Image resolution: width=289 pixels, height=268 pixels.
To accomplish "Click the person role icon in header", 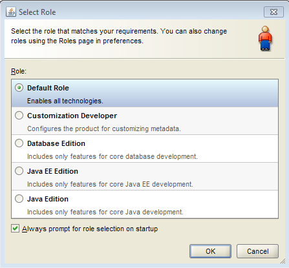I will coord(265,39).
